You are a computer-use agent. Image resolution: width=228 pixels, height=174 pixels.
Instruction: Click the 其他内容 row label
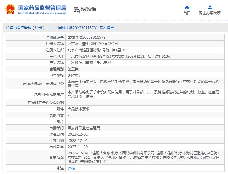coord(56,115)
